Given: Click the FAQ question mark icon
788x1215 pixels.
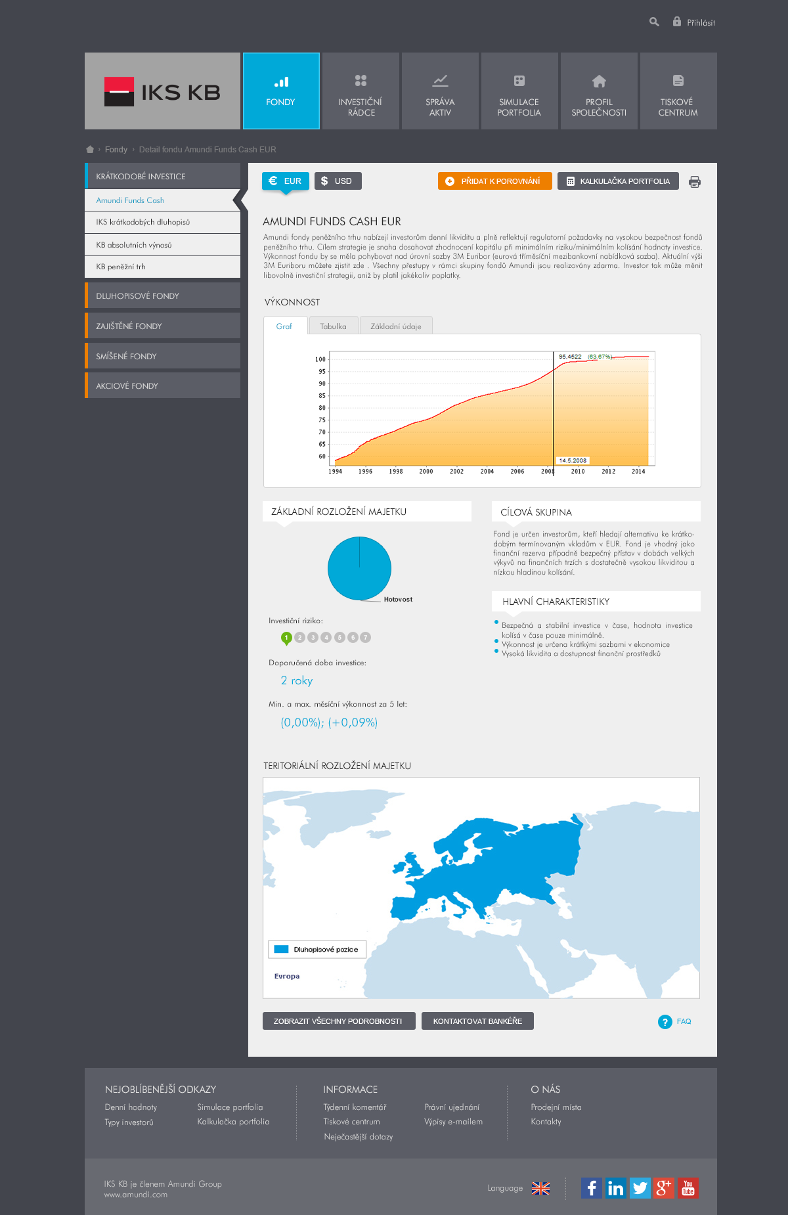Looking at the screenshot, I should pyautogui.click(x=665, y=1022).
